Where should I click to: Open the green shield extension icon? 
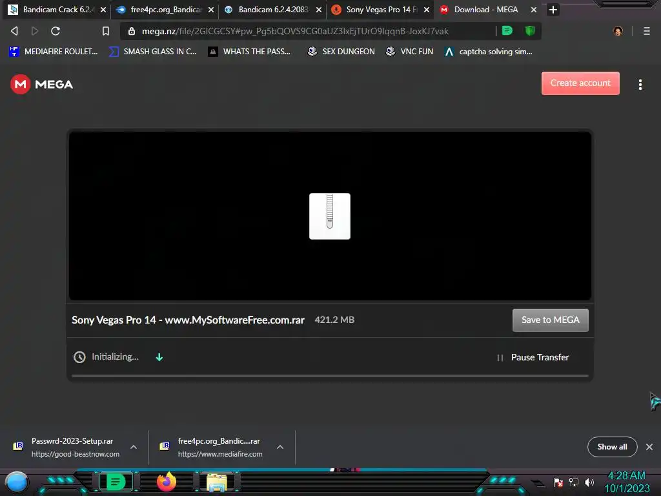point(530,30)
